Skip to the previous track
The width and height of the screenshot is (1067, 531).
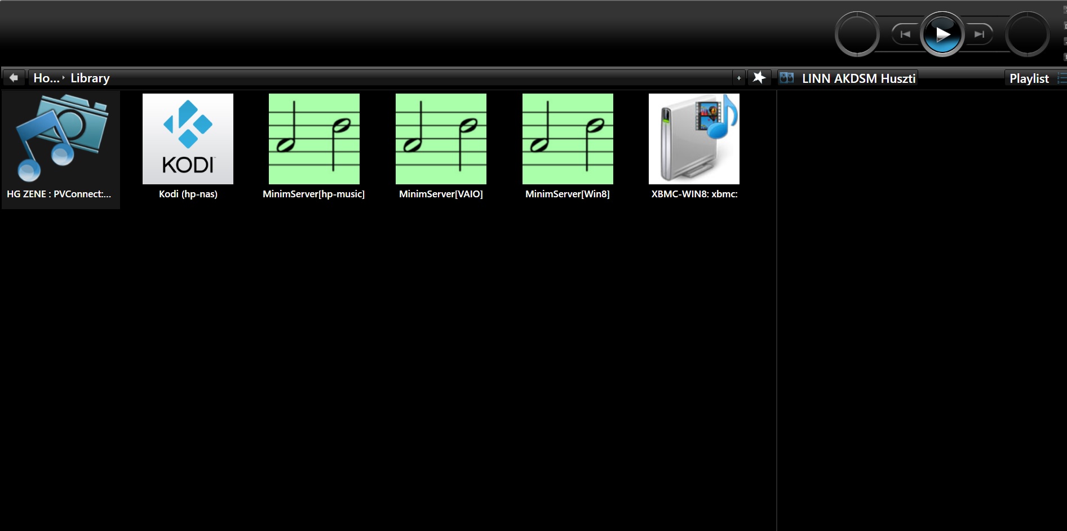(x=905, y=34)
